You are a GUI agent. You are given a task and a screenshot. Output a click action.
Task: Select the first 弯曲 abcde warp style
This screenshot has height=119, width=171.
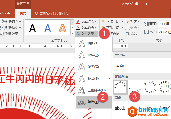point(120,108)
